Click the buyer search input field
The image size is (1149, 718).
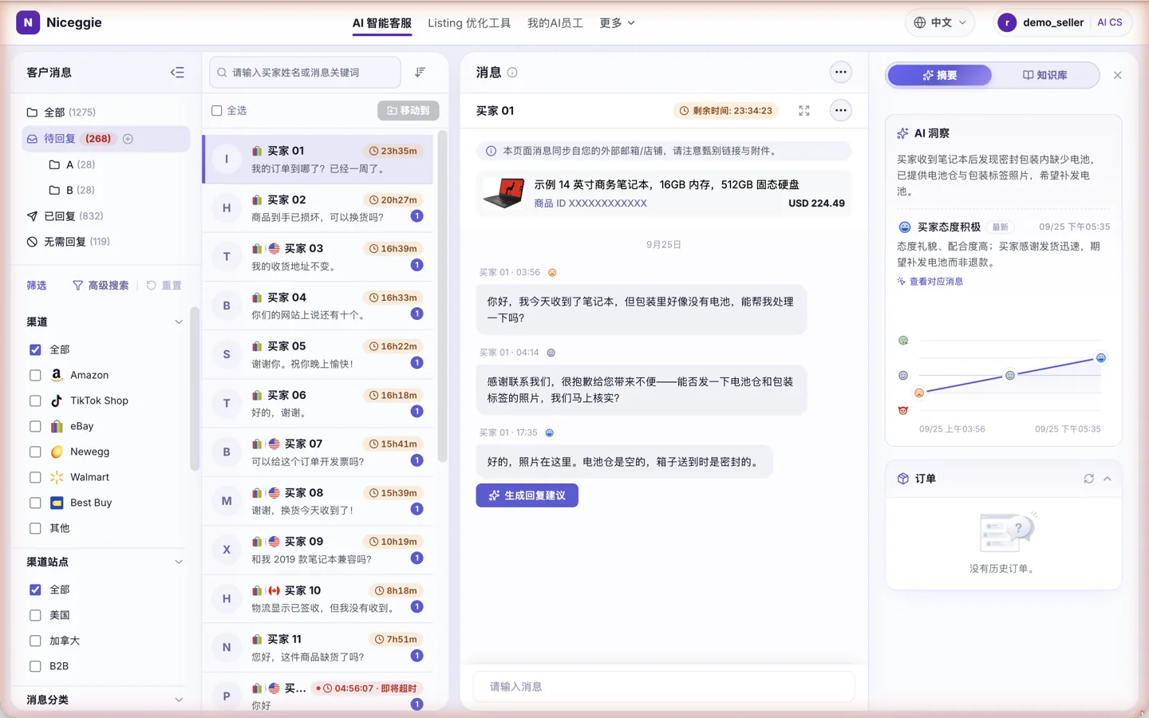coord(305,73)
